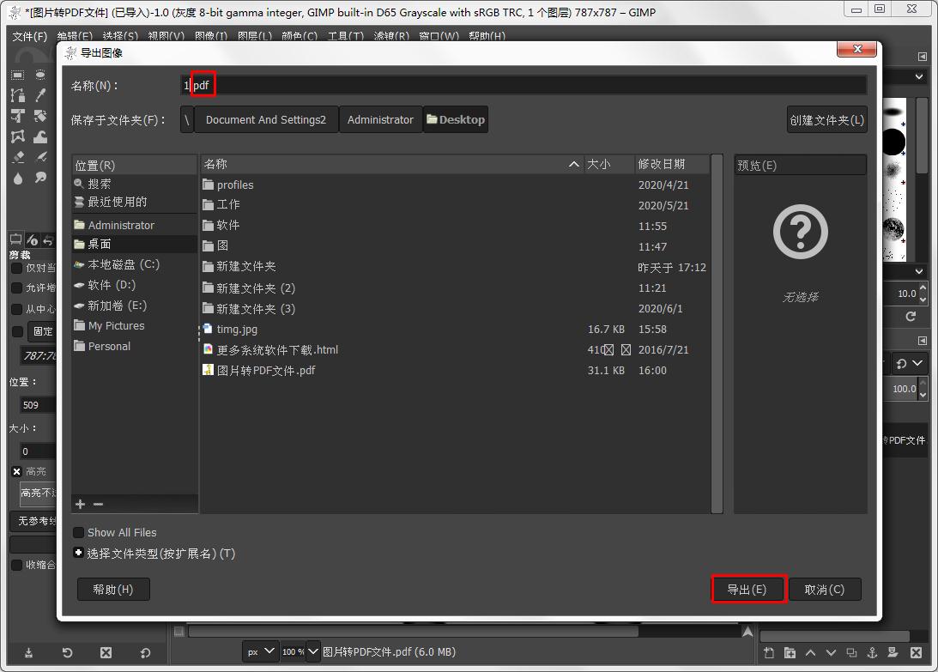The image size is (938, 672).
Task: Select the Rectangle Select tool
Action: pyautogui.click(x=17, y=75)
